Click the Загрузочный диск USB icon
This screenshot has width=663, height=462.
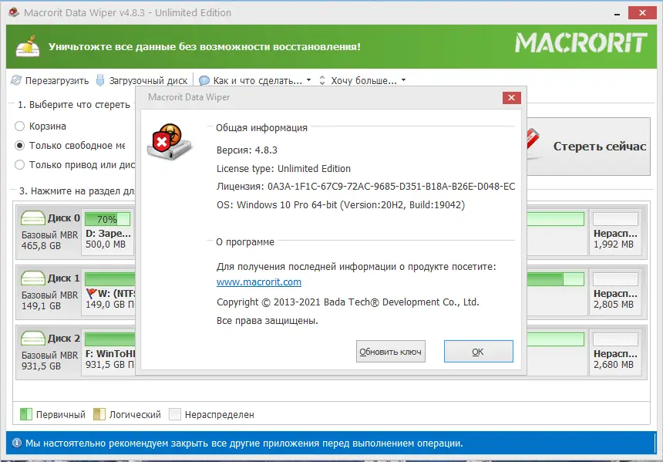coord(100,80)
